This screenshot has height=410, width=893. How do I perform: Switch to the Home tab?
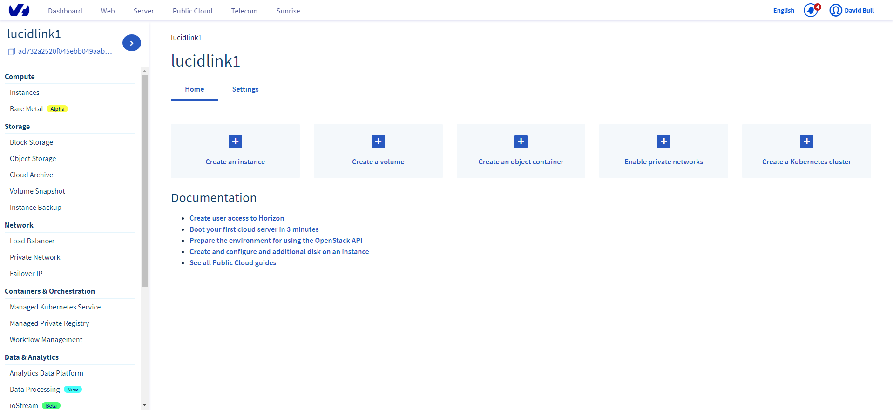click(x=194, y=89)
